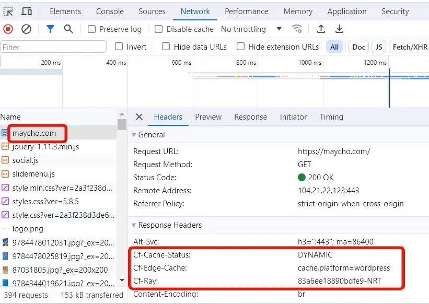Image resolution: width=429 pixels, height=304 pixels.
Task: Collapse the General headers section
Action: [134, 135]
